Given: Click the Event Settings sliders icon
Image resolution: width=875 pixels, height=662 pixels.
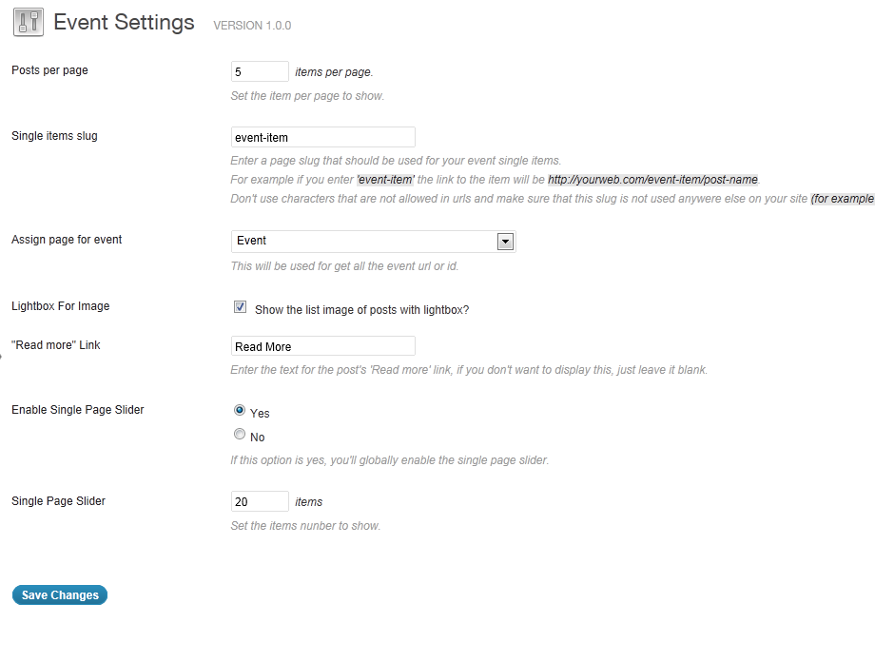Looking at the screenshot, I should point(28,22).
